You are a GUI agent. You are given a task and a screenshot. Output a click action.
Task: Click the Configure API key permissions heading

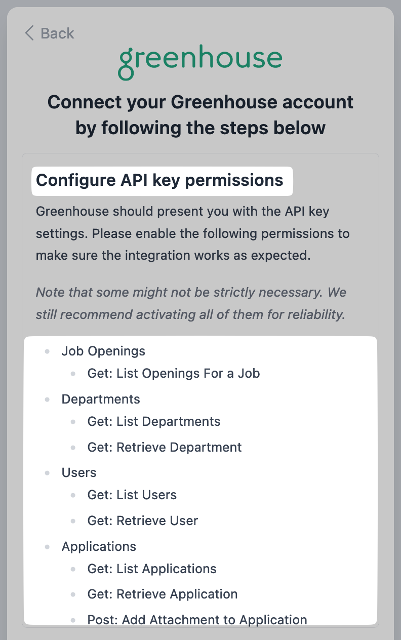[x=159, y=180]
